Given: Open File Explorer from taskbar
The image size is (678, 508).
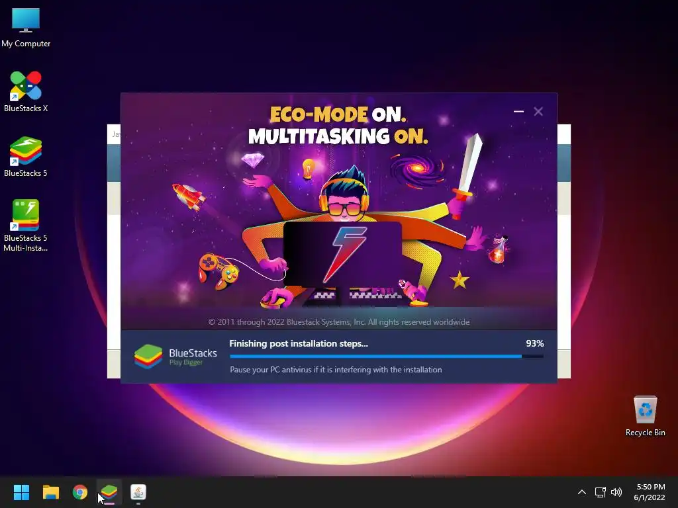Looking at the screenshot, I should tap(50, 492).
